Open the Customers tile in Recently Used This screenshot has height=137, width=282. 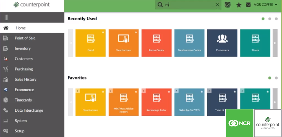click(x=222, y=43)
